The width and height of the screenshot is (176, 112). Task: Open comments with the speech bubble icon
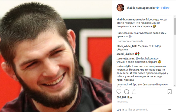pos(126,92)
